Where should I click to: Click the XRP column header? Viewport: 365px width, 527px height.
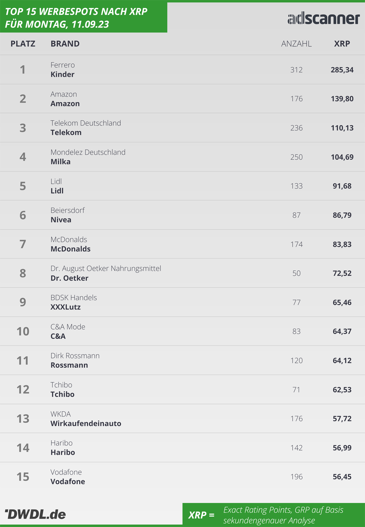tap(342, 44)
